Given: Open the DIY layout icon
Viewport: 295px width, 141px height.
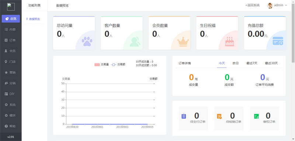Looking at the screenshot, I should tap(6, 94).
